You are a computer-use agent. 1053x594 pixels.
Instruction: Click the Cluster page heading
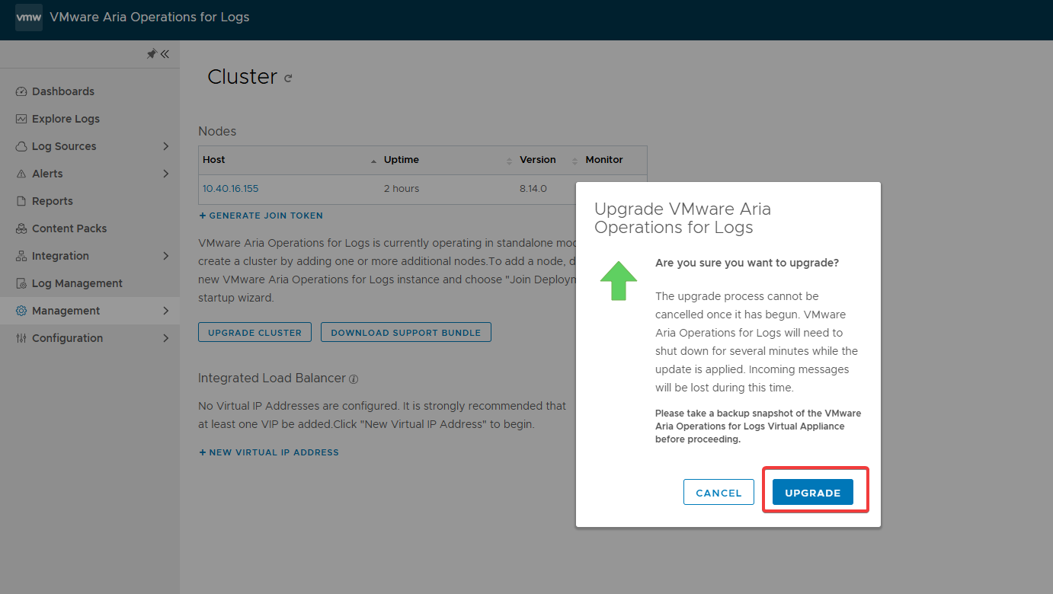coord(242,77)
